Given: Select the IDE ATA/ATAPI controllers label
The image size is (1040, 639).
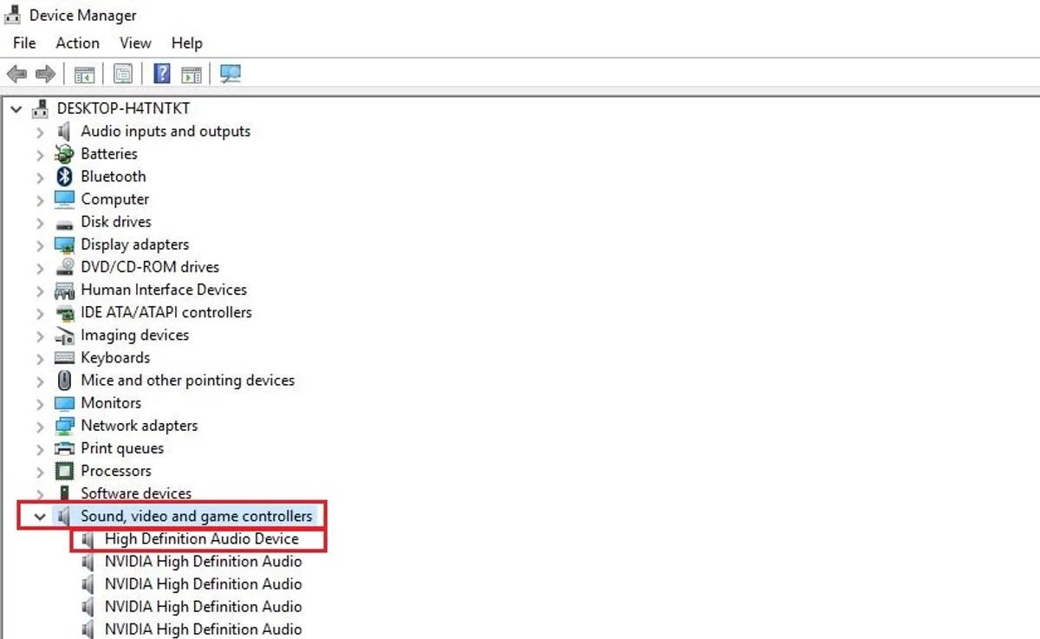Looking at the screenshot, I should (x=166, y=312).
